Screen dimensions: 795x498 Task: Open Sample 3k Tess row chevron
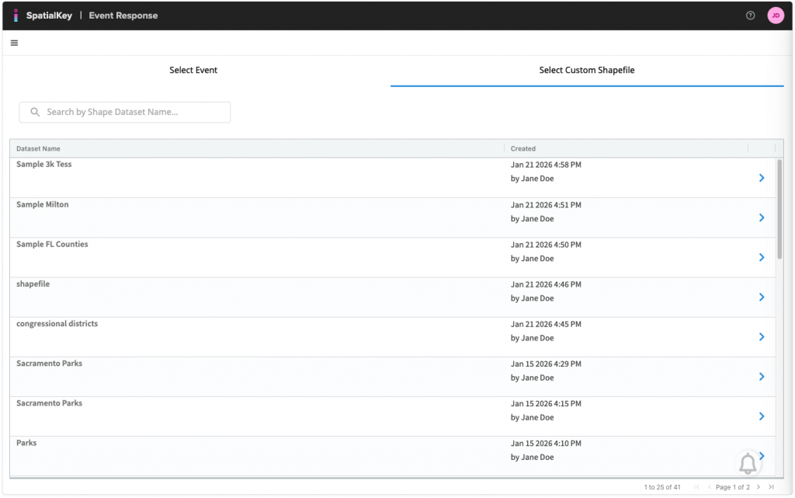coord(761,178)
